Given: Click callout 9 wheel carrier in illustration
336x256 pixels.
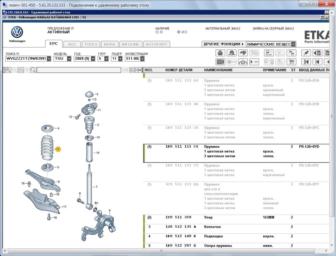Looking at the screenshot, I should (x=110, y=211).
